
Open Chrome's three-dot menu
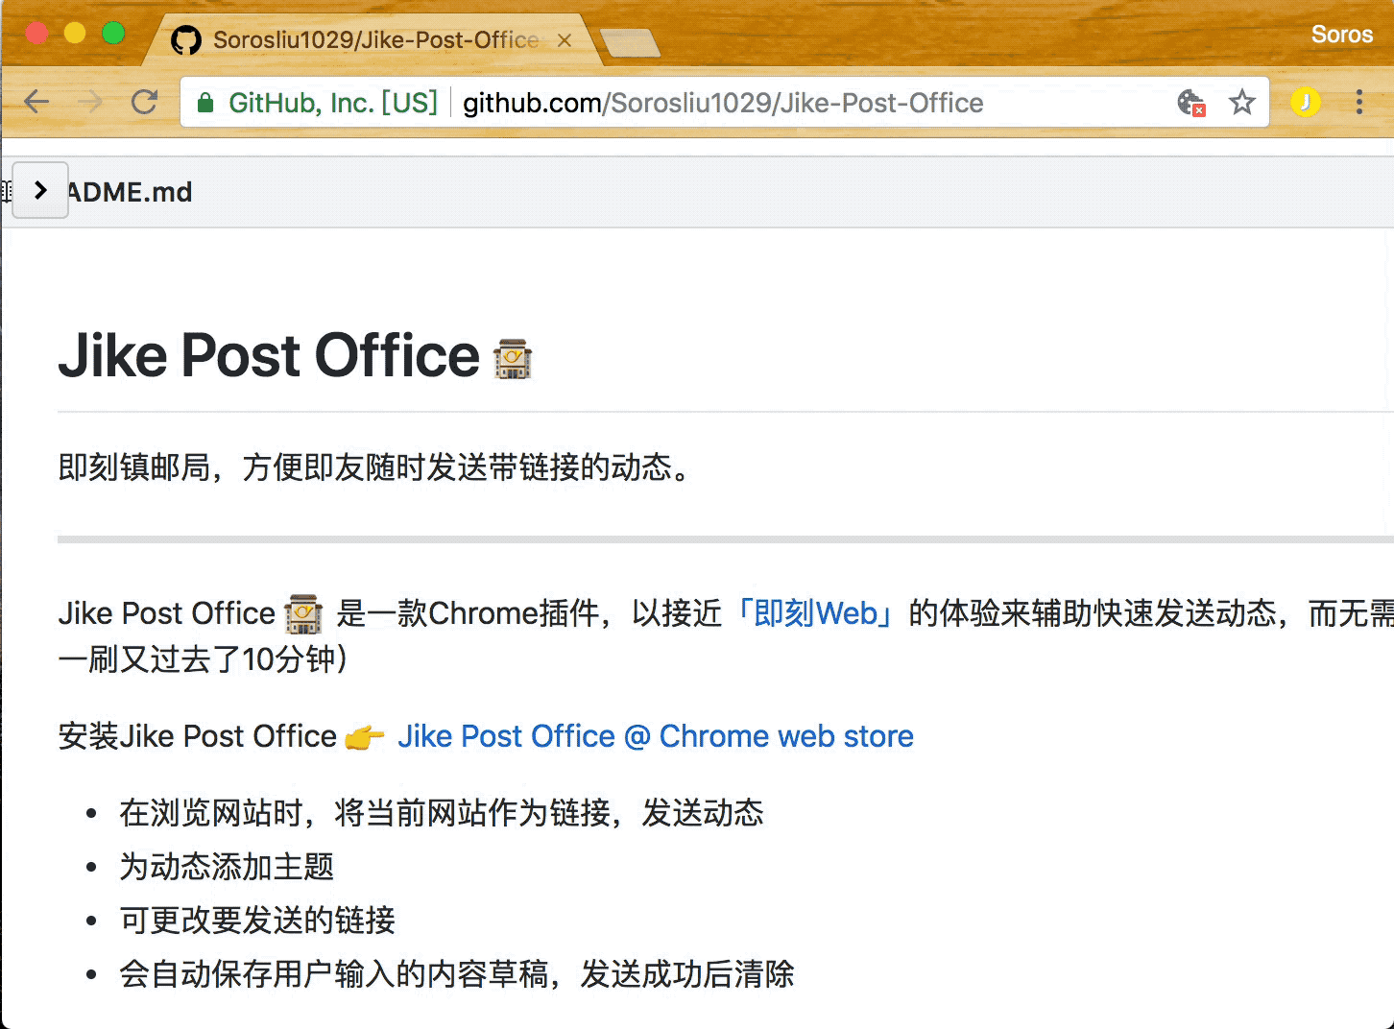[x=1359, y=102]
